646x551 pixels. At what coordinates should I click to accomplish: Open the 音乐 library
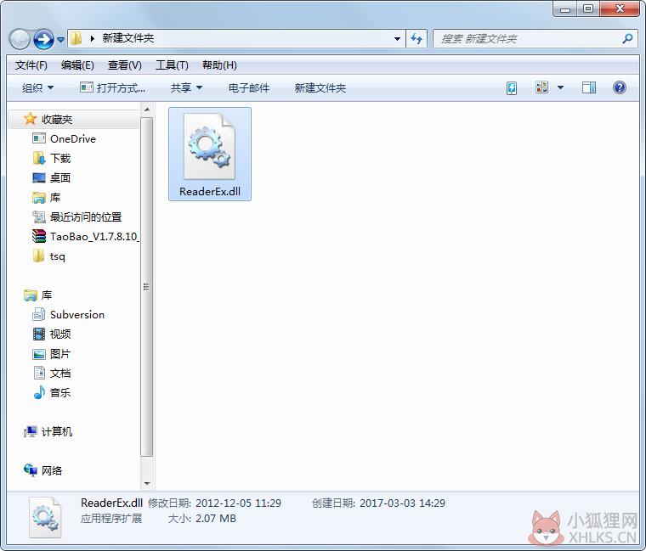pos(60,392)
